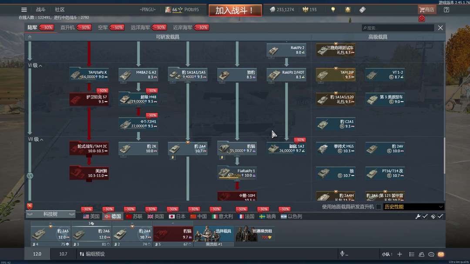
Task: Select the TAM/JaPz.K vehicle
Action: coord(89,74)
